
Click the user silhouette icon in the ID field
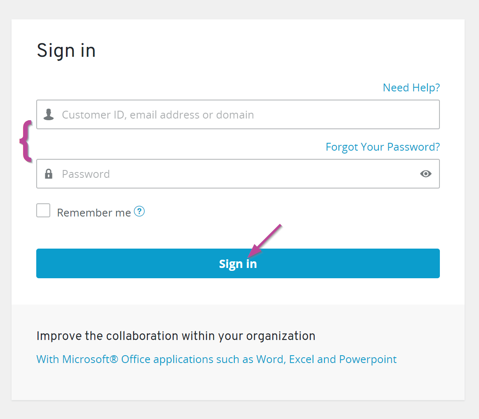[x=49, y=114]
